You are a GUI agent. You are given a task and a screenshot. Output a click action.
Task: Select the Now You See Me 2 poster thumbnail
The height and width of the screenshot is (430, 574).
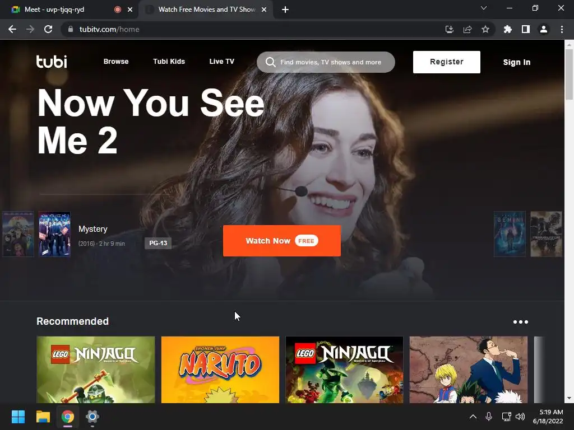tap(54, 234)
